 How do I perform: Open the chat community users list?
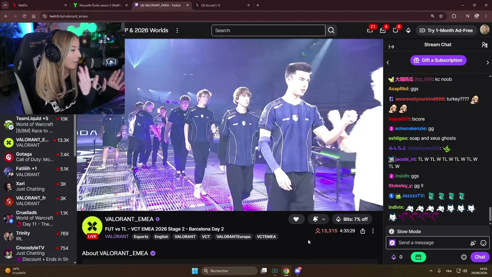tap(485, 45)
